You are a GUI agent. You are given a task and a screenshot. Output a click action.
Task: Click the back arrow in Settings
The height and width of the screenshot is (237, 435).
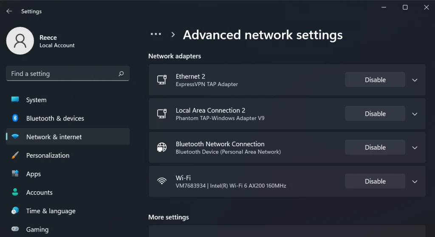[x=9, y=11]
